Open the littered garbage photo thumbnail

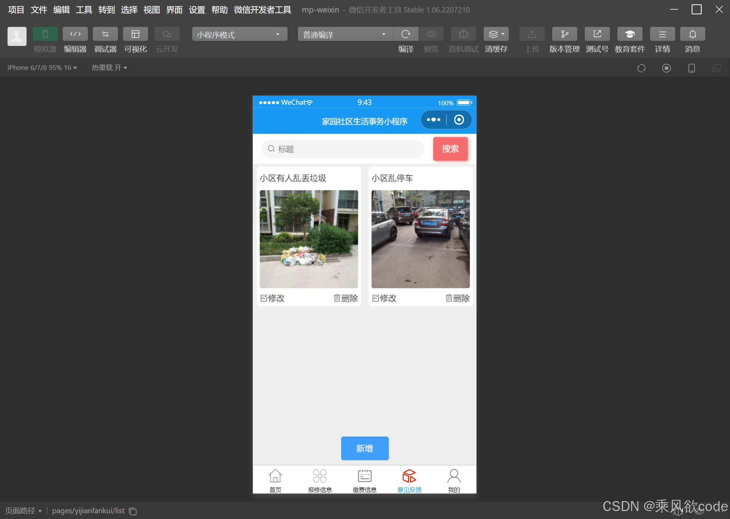pyautogui.click(x=309, y=239)
